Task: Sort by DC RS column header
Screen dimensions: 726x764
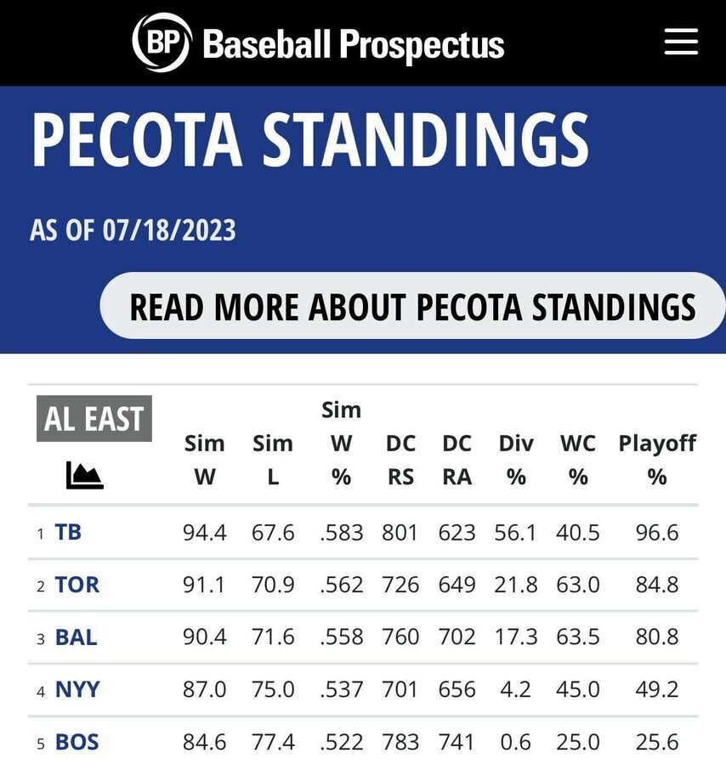Action: [x=400, y=460]
